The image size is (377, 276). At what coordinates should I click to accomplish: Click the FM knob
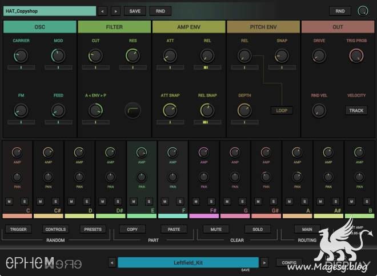pyautogui.click(x=21, y=110)
